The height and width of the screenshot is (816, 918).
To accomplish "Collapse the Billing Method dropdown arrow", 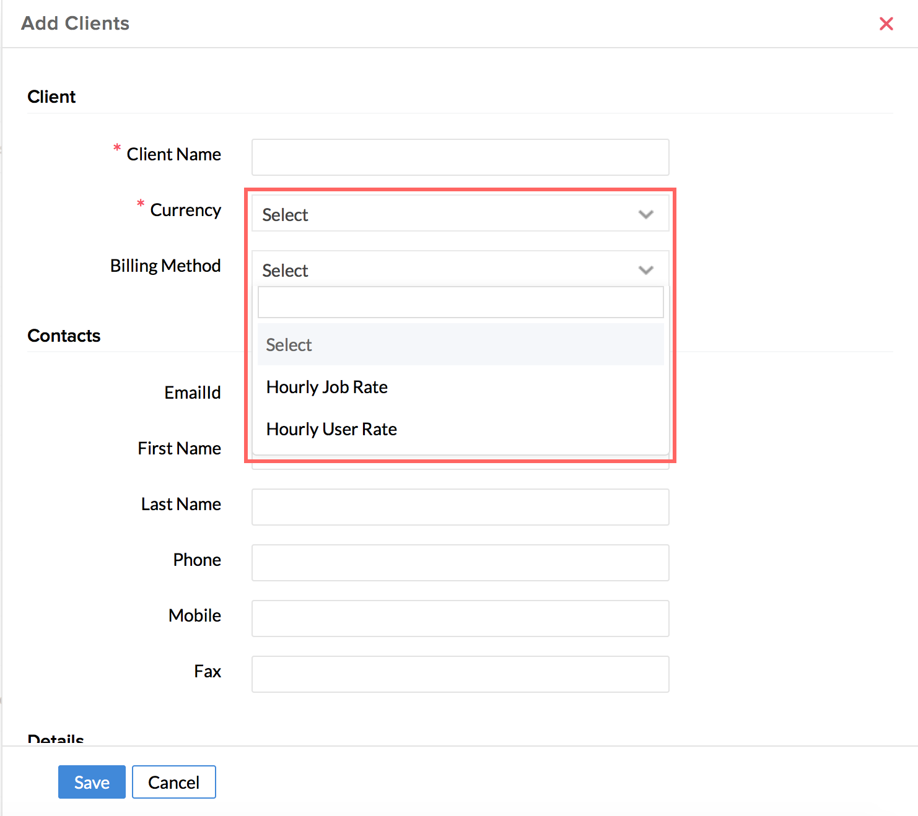I will [645, 270].
